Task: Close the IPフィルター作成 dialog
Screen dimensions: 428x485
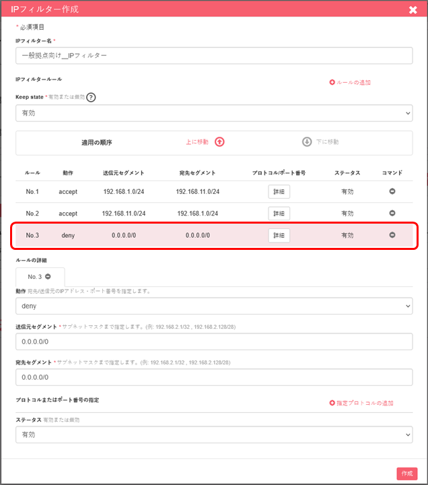Action: [413, 10]
